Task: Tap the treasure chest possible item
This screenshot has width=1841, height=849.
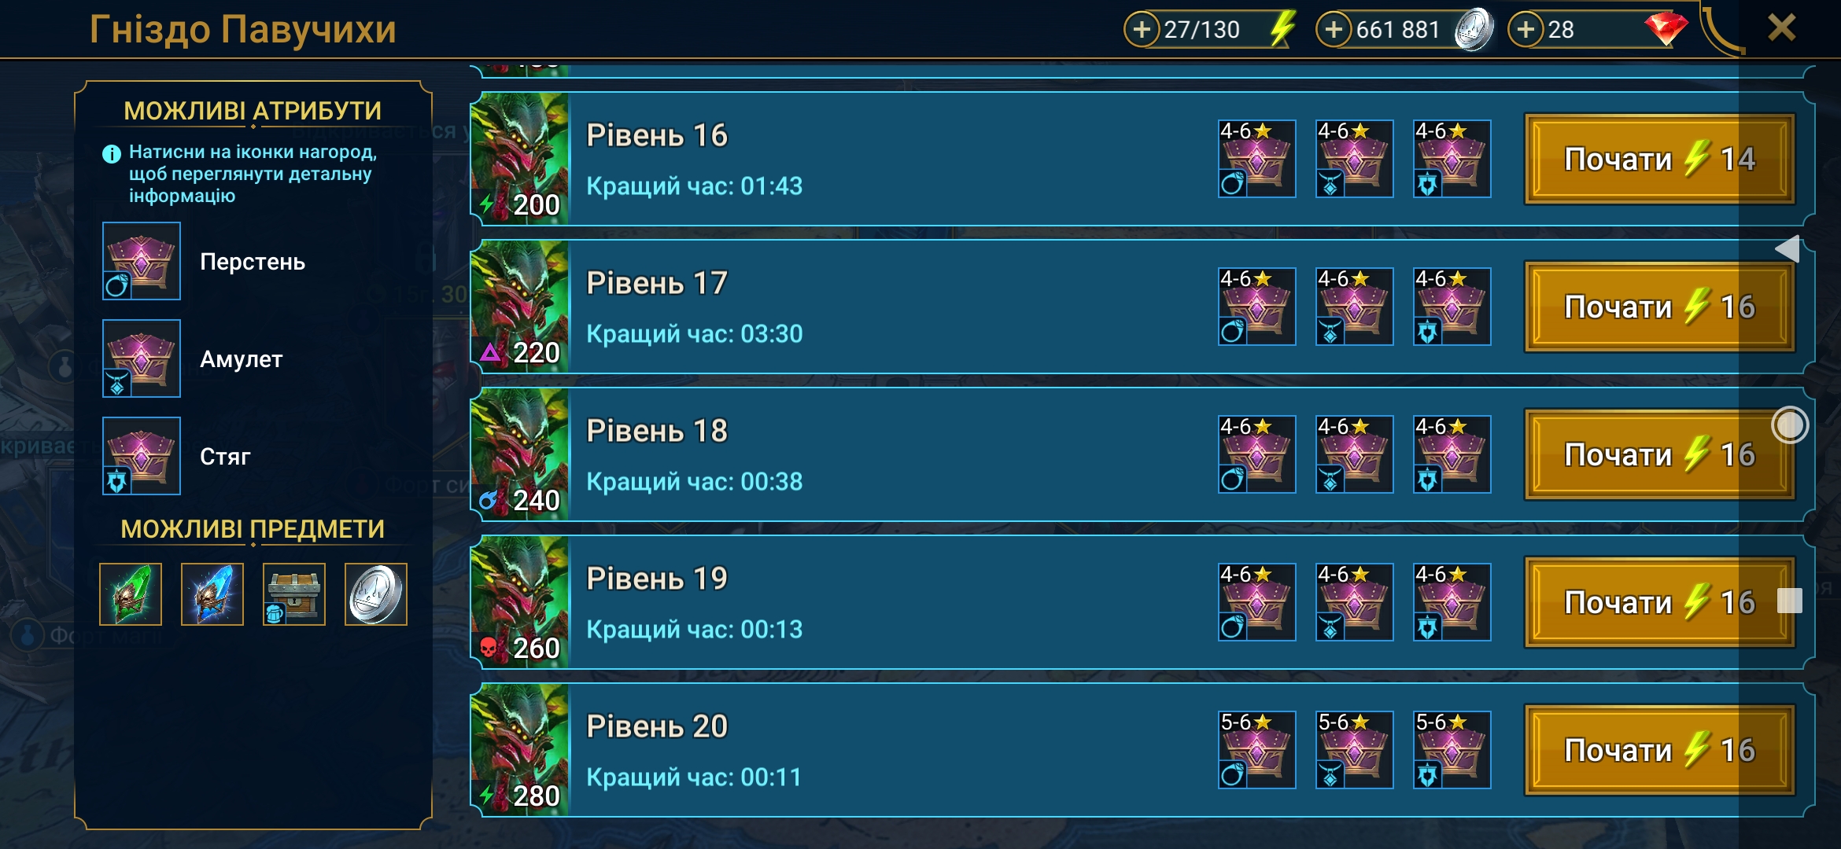Action: (294, 594)
